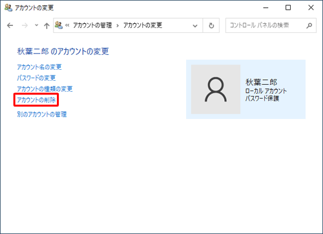Go up one level with up arrow
The width and height of the screenshot is (323, 234).
pyautogui.click(x=47, y=26)
